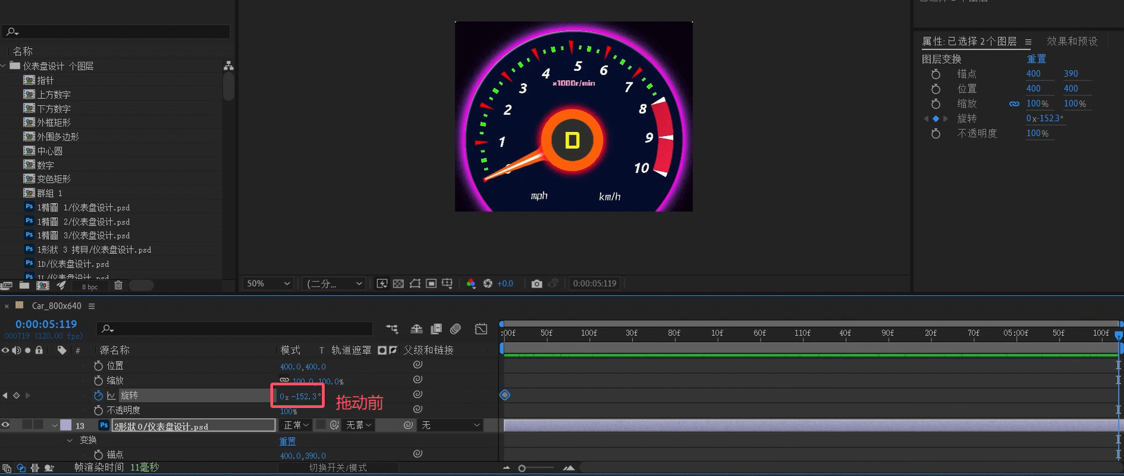Click the project flowchart view icon
The image size is (1124, 476).
228,66
